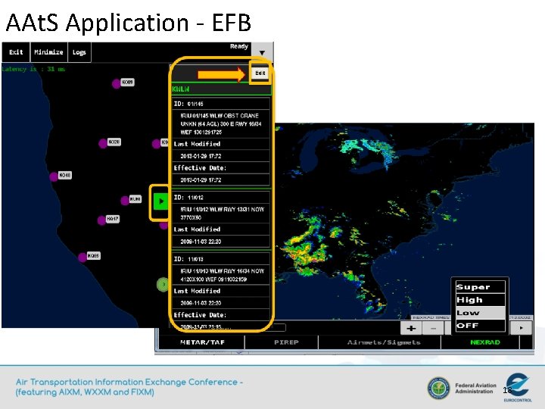Screen dimensions: 545x409
Task: Select NOTAM entry ID: 01/145
Action: (221, 104)
